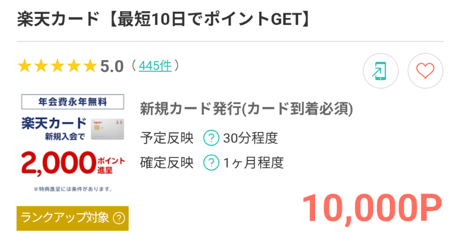460x235 pixels.
Task: Click the 年会費永年無料 banner label
Action: (72, 101)
